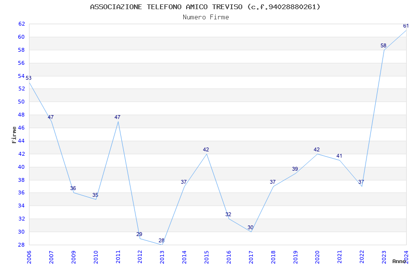
Task: Click the 32 data label for 2016
Action: pyautogui.click(x=228, y=214)
